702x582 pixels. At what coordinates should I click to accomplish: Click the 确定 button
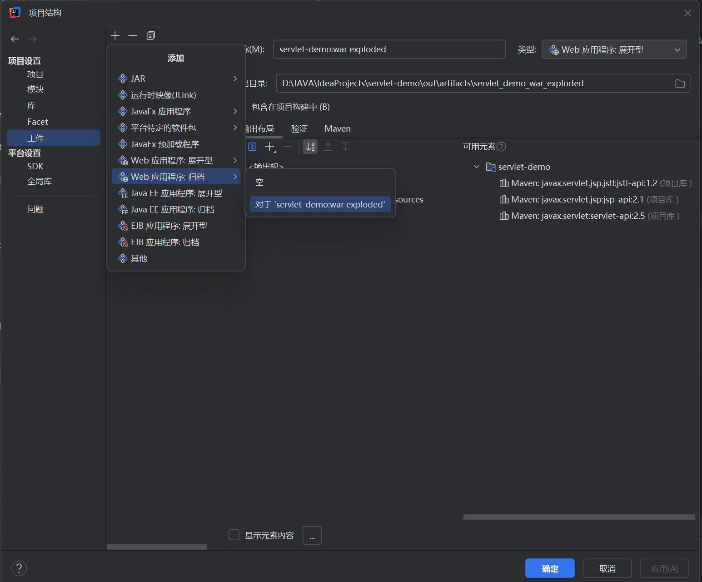[x=550, y=568]
